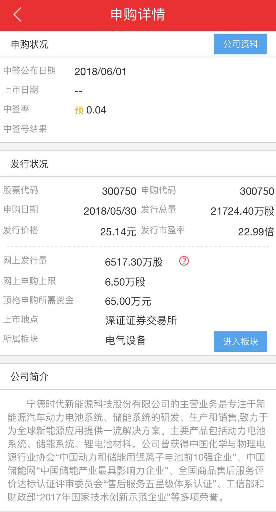Tap the 深证证券交易所 exchange name
The image size is (276, 512).
(x=141, y=320)
